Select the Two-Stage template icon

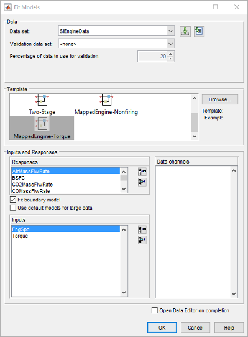click(x=42, y=99)
